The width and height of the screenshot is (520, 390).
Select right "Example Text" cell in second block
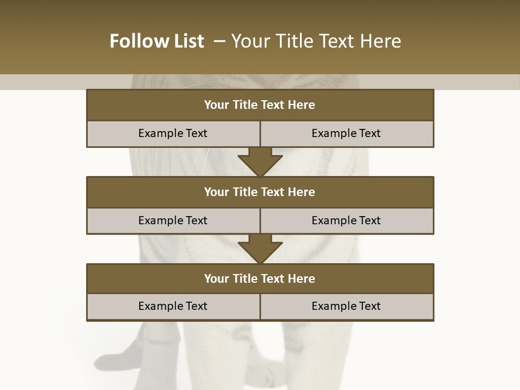pos(347,221)
